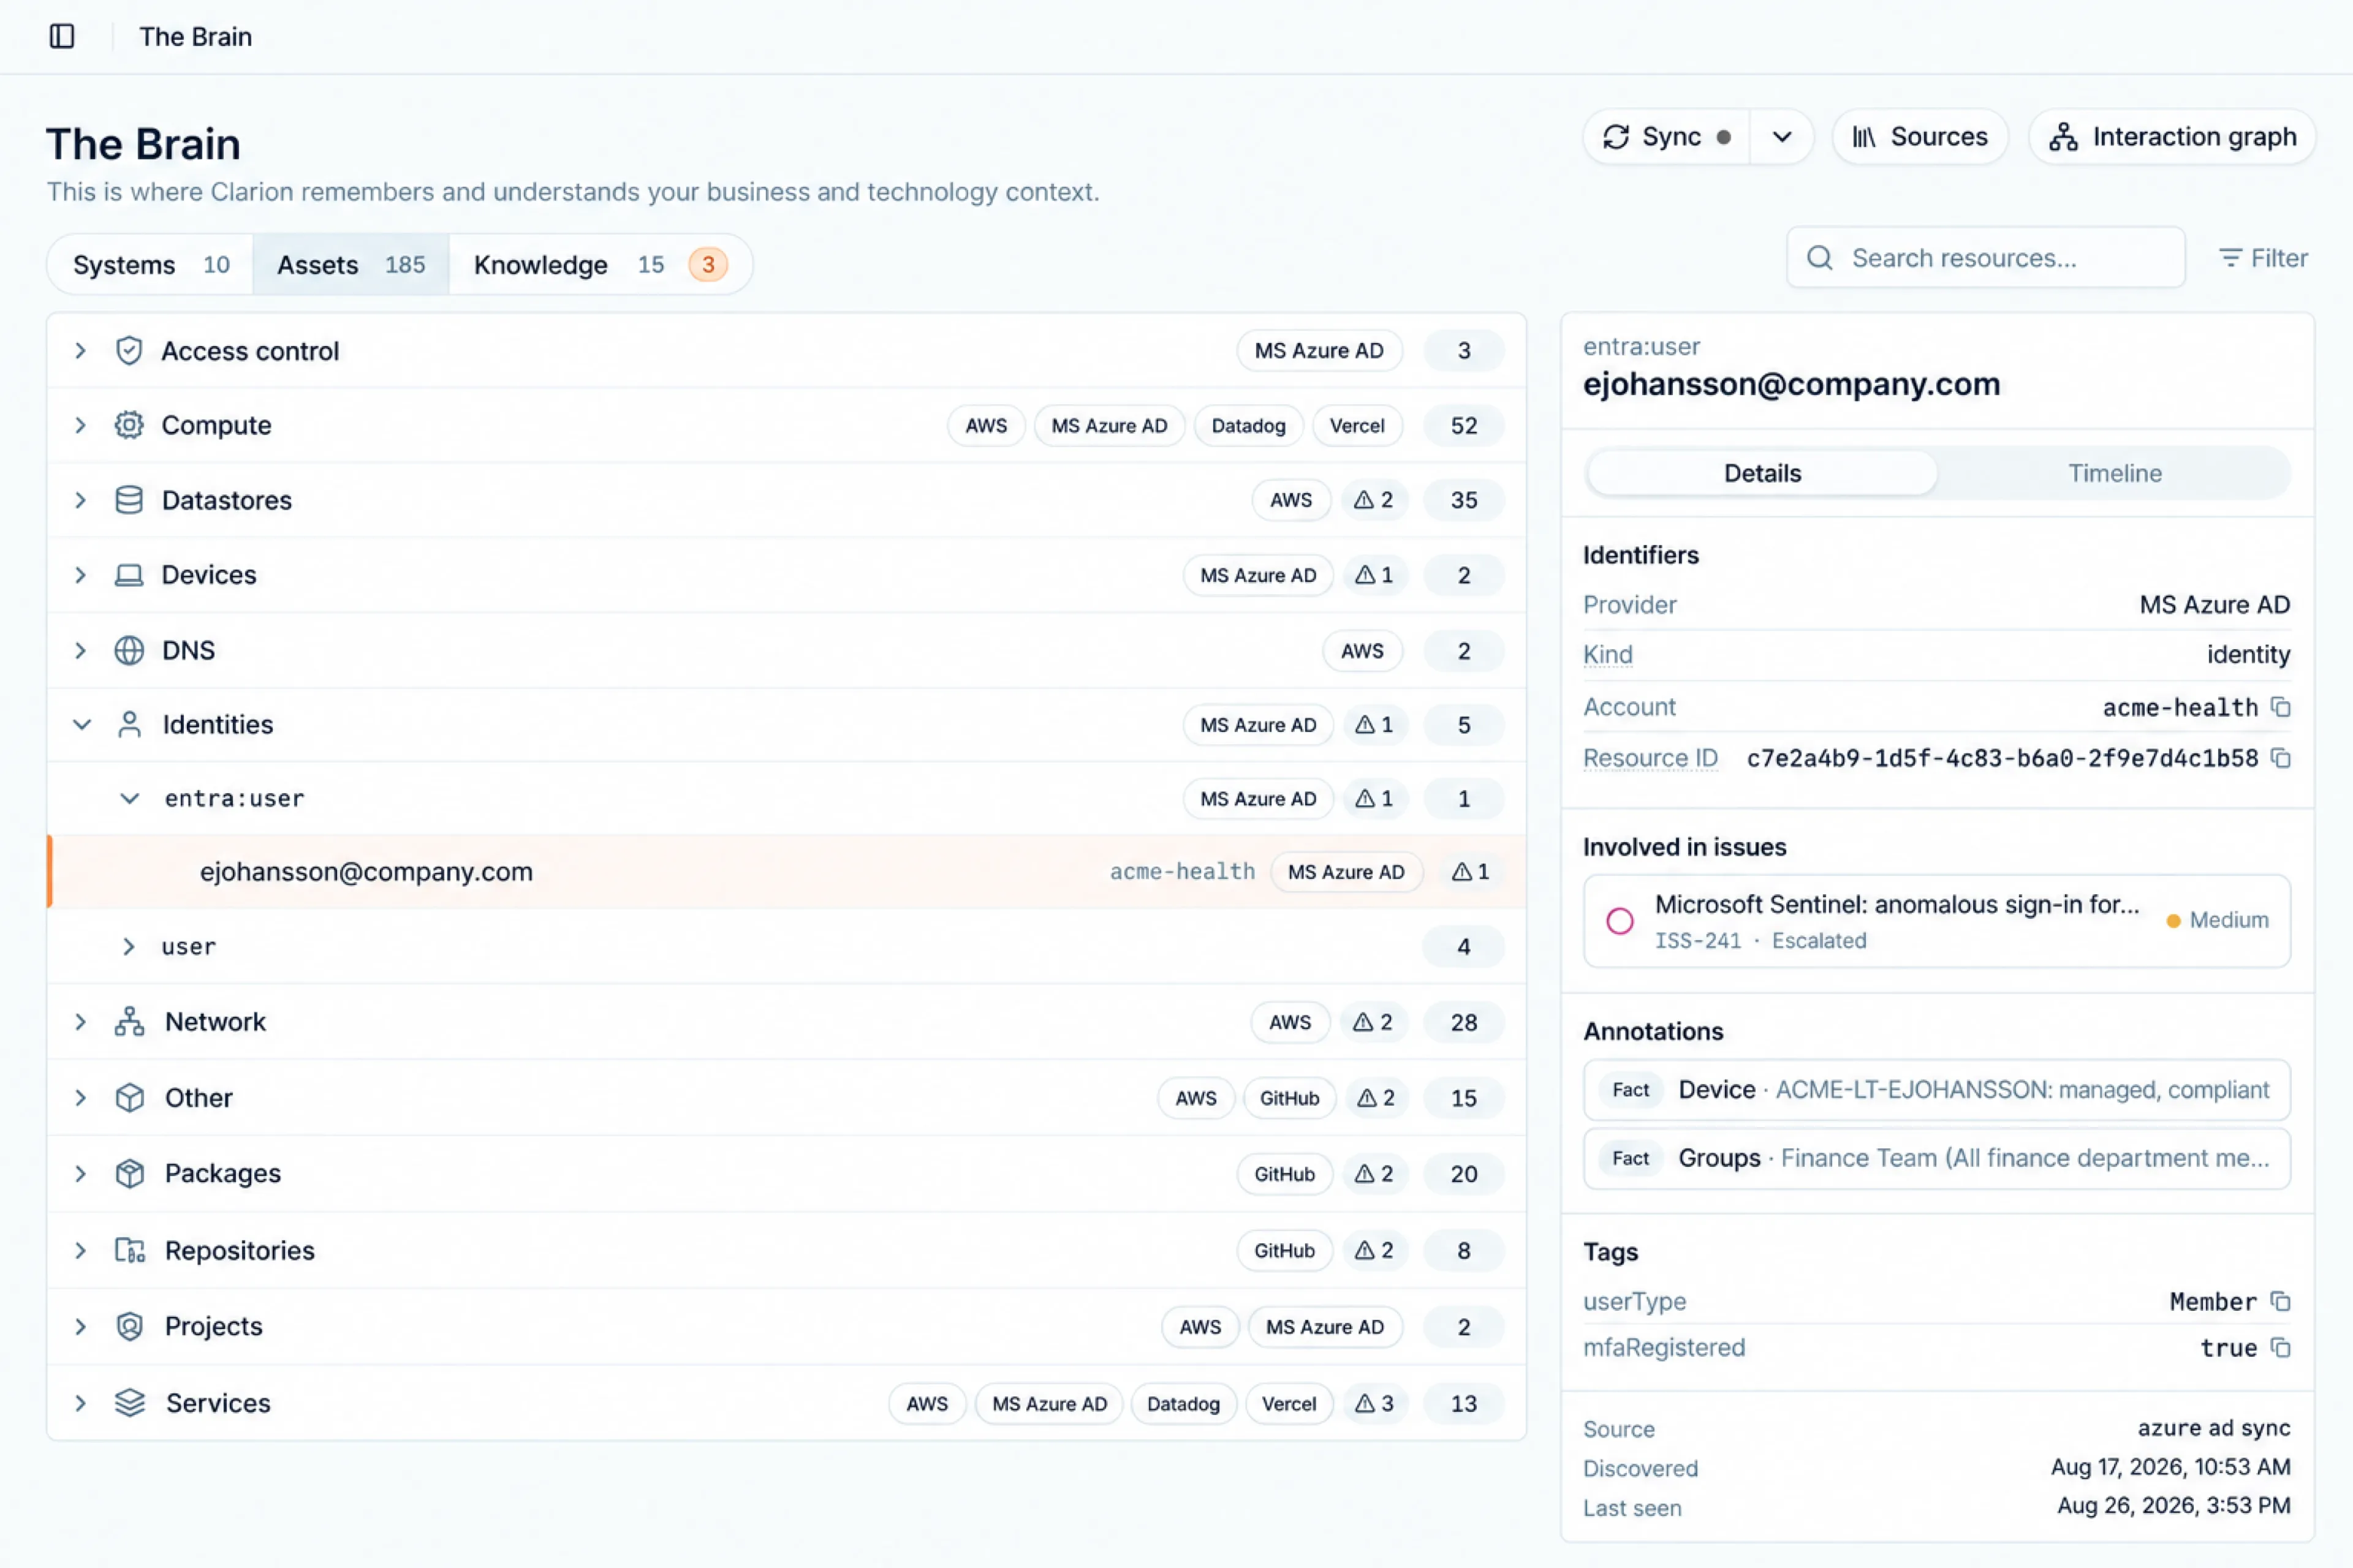Expand the DNS category
The image size is (2353, 1568).
point(81,650)
